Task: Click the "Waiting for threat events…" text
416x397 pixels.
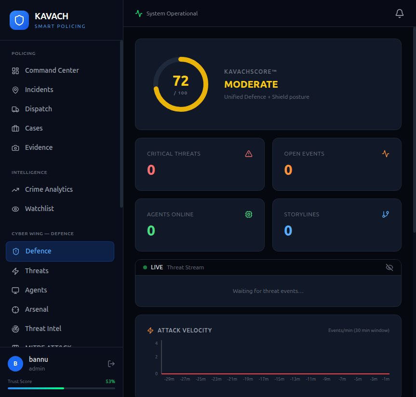Action: pyautogui.click(x=268, y=291)
